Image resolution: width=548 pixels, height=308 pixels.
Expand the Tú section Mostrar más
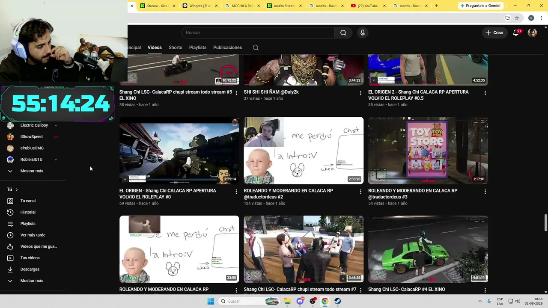[x=33, y=281]
